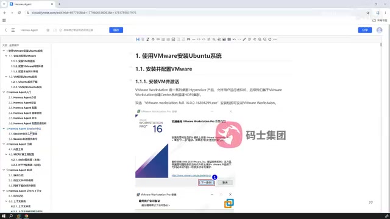Viewport: 390px width, 219px height.
Task: Insert a hyperlink via toolbar link icon
Action: coord(158,39)
